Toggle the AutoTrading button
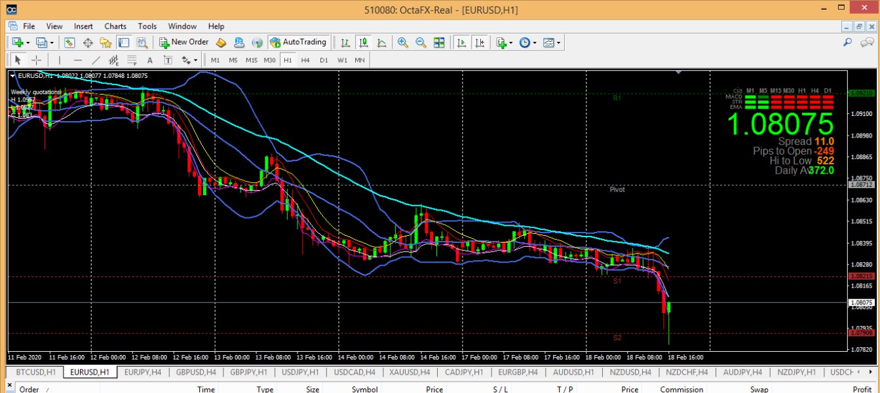880x393 pixels. (x=297, y=43)
